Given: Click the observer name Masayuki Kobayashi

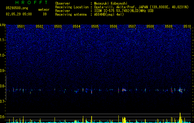Looking at the screenshot, I should pos(111,3).
